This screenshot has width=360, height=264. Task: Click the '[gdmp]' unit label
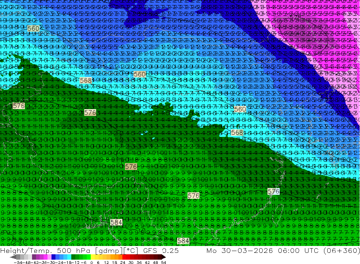point(109,251)
